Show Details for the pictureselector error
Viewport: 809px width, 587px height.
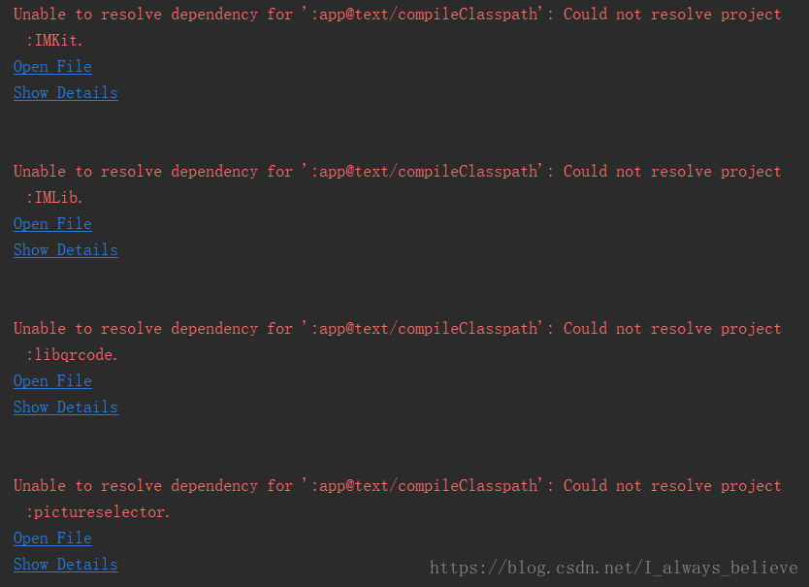[65, 564]
